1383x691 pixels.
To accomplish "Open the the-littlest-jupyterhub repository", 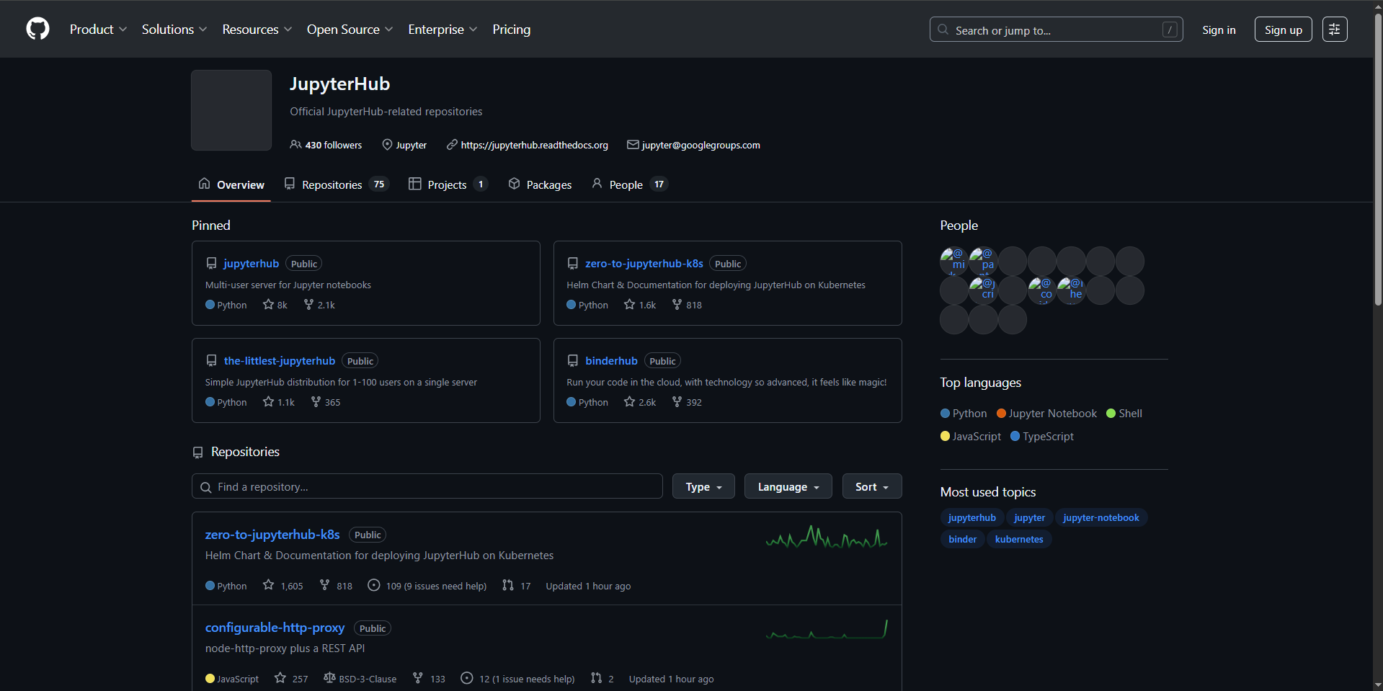I will click(280, 361).
